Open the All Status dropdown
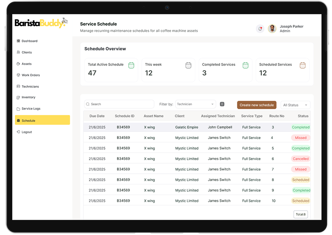332x235 pixels. point(295,105)
